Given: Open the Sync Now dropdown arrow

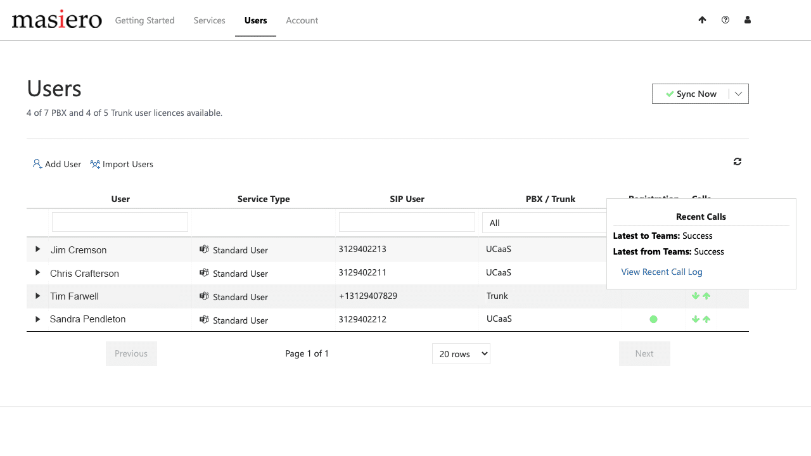Looking at the screenshot, I should [x=738, y=94].
